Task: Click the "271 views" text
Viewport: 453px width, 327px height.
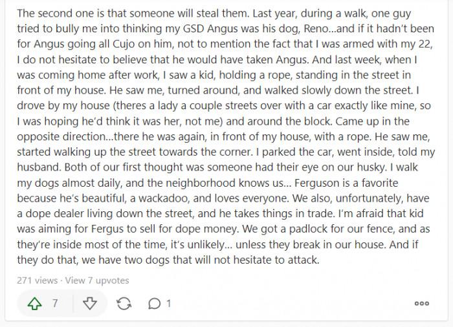Action: pyautogui.click(x=38, y=280)
